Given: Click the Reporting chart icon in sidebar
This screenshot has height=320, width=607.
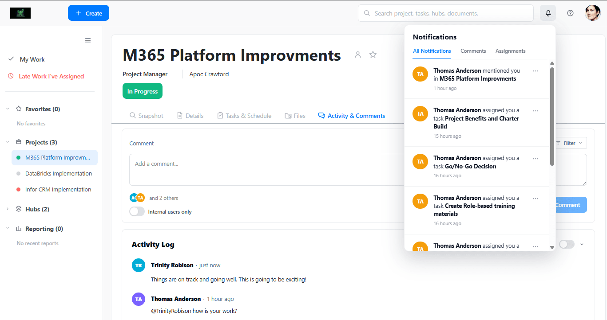Looking at the screenshot, I should click(19, 229).
